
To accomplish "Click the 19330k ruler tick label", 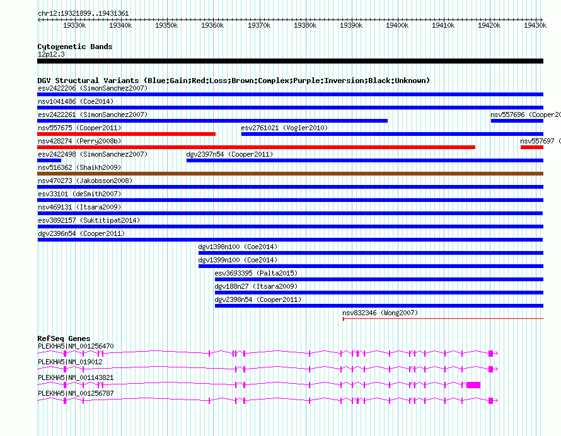I will point(74,25).
